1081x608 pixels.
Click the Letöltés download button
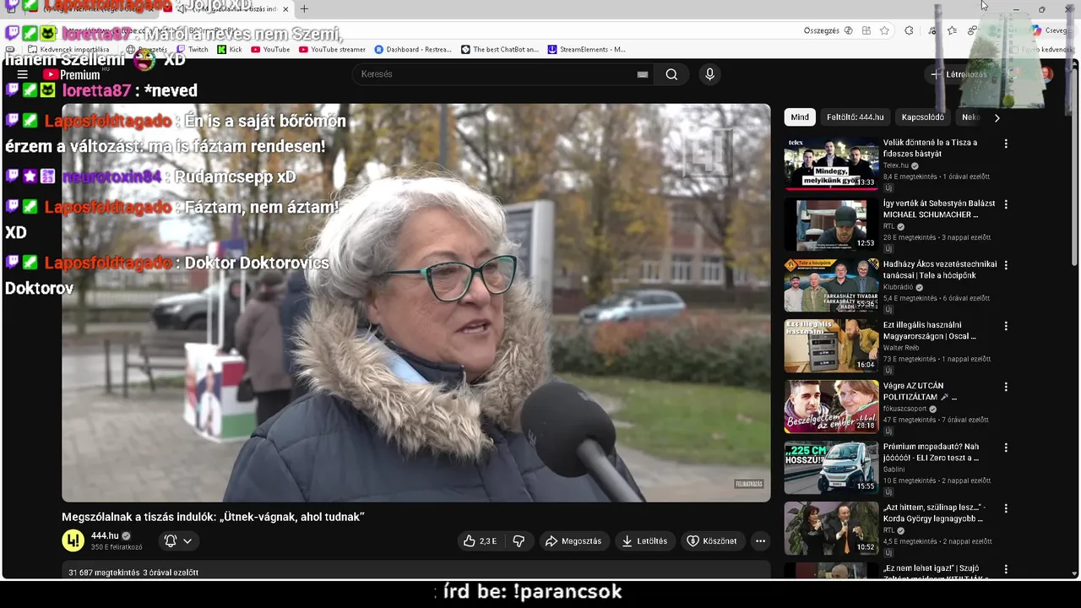(x=645, y=541)
